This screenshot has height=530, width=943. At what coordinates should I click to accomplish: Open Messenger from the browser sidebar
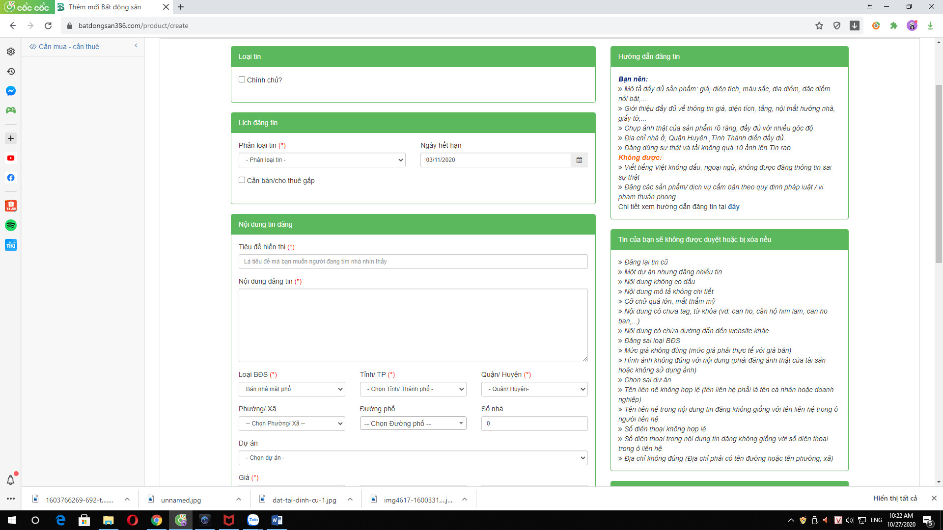(x=11, y=91)
